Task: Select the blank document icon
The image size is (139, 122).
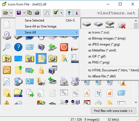Action: tap(7, 24)
